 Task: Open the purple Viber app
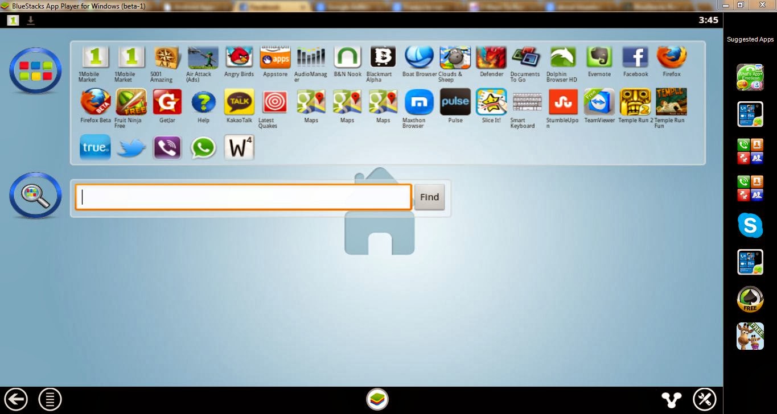pyautogui.click(x=167, y=147)
